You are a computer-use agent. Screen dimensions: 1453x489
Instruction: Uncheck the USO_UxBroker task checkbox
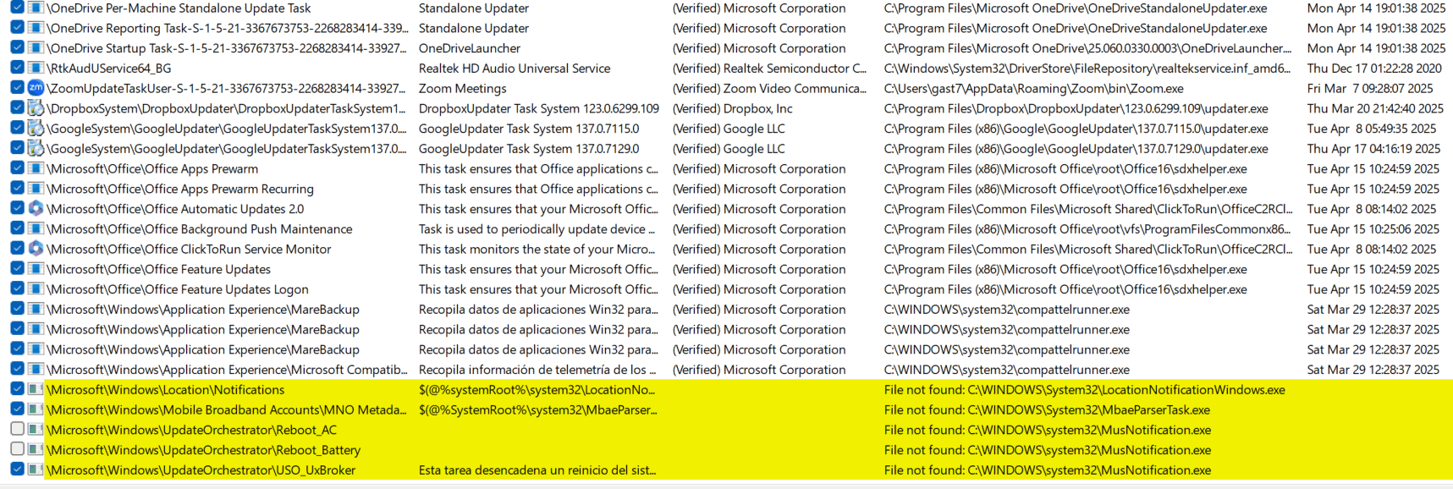[17, 470]
